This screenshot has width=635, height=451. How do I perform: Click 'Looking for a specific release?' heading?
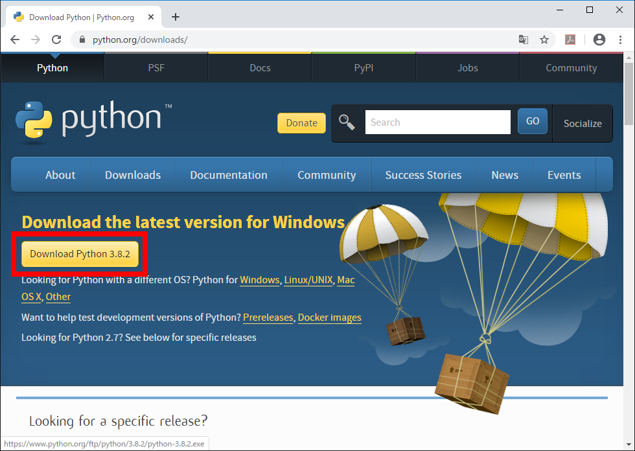(x=118, y=421)
